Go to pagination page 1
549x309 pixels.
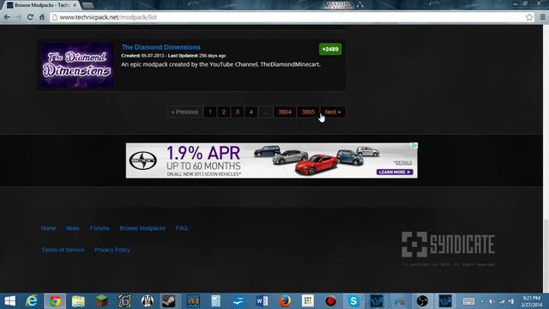point(210,112)
